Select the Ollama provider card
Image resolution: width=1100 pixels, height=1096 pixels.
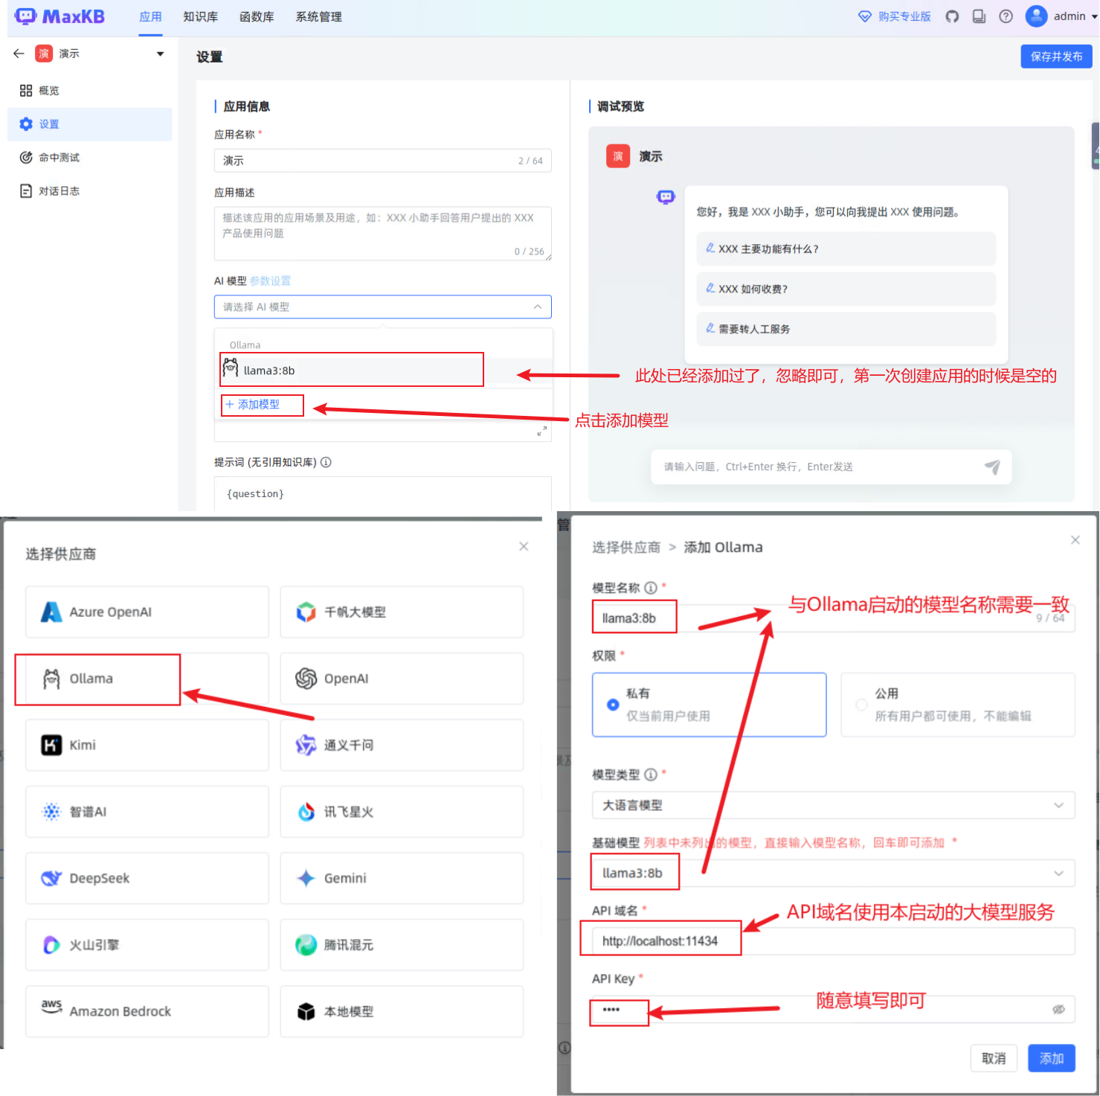tap(147, 679)
